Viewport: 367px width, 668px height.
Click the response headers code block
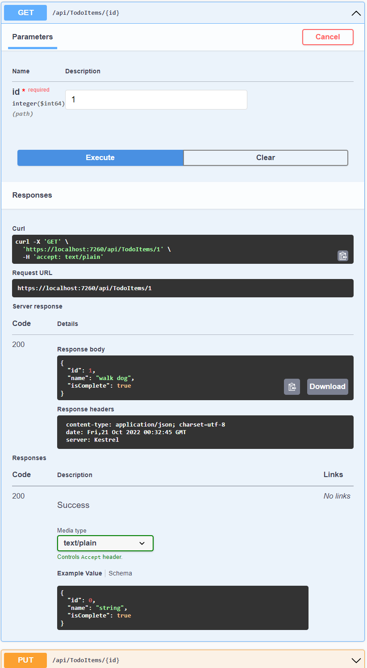coord(205,432)
